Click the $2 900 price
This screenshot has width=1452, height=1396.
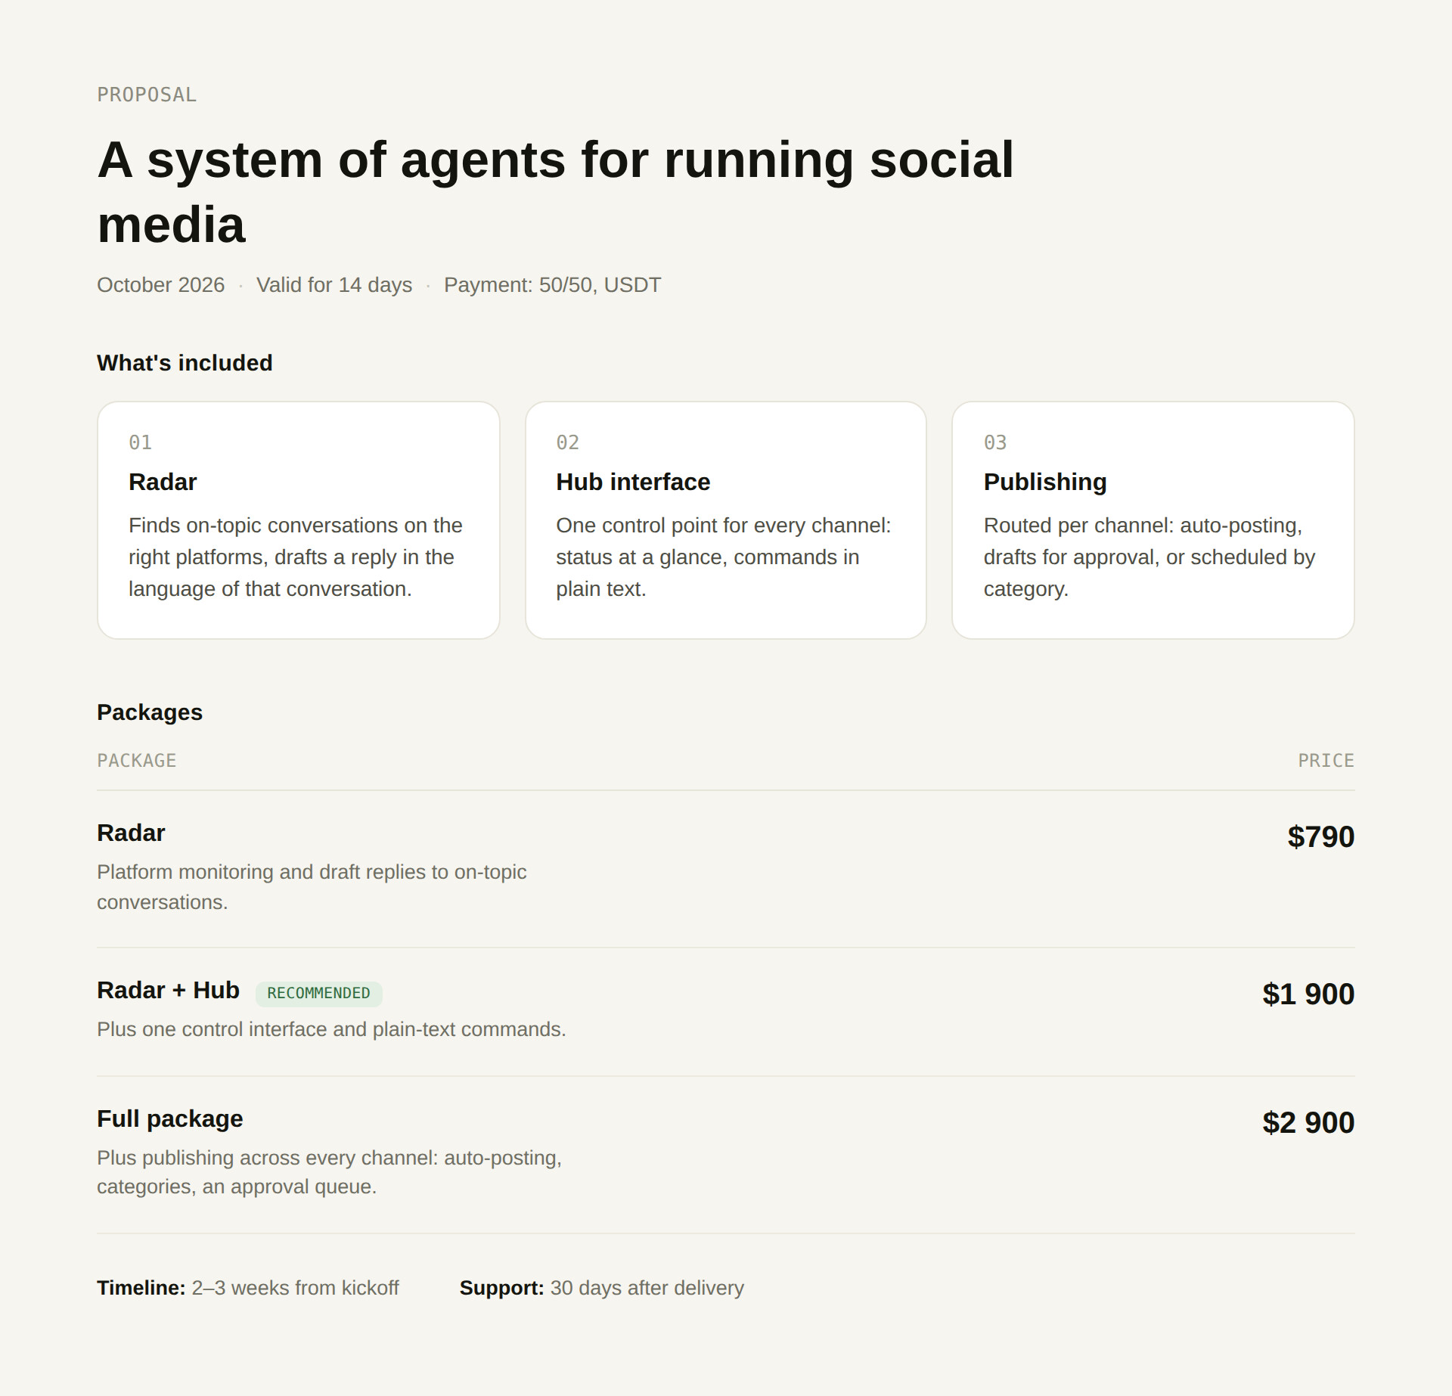pyautogui.click(x=1308, y=1123)
